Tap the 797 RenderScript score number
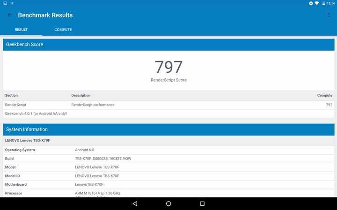Image resolution: width=337 pixels, height=210 pixels. [168, 67]
